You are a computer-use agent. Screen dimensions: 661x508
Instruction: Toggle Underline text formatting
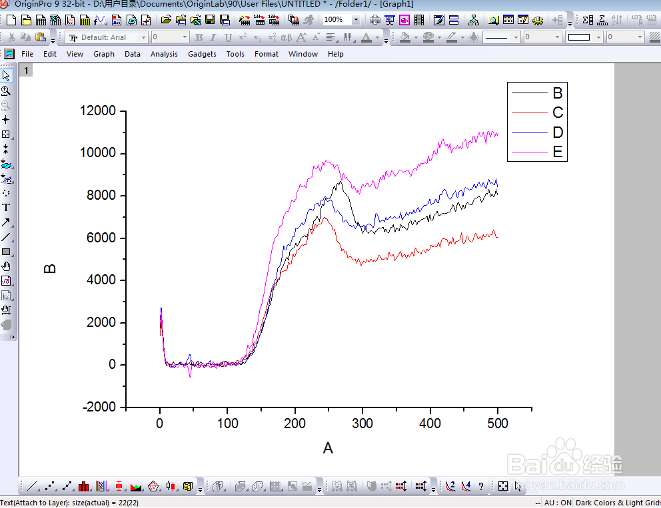228,37
